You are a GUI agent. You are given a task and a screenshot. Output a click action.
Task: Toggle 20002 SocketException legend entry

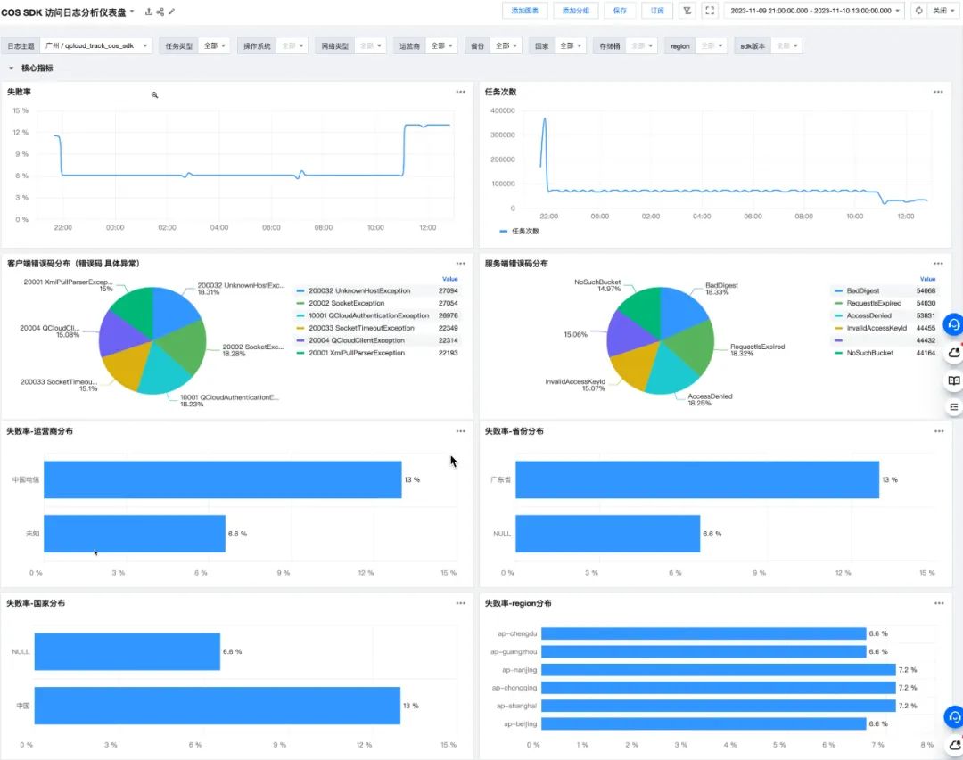(x=341, y=303)
